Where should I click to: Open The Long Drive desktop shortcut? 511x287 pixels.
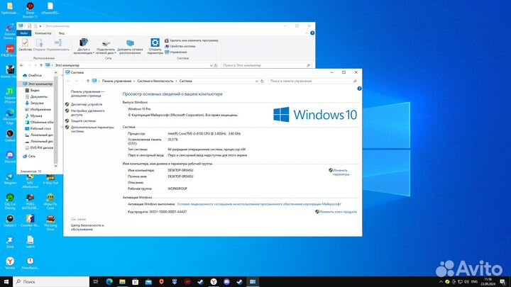coord(50,223)
